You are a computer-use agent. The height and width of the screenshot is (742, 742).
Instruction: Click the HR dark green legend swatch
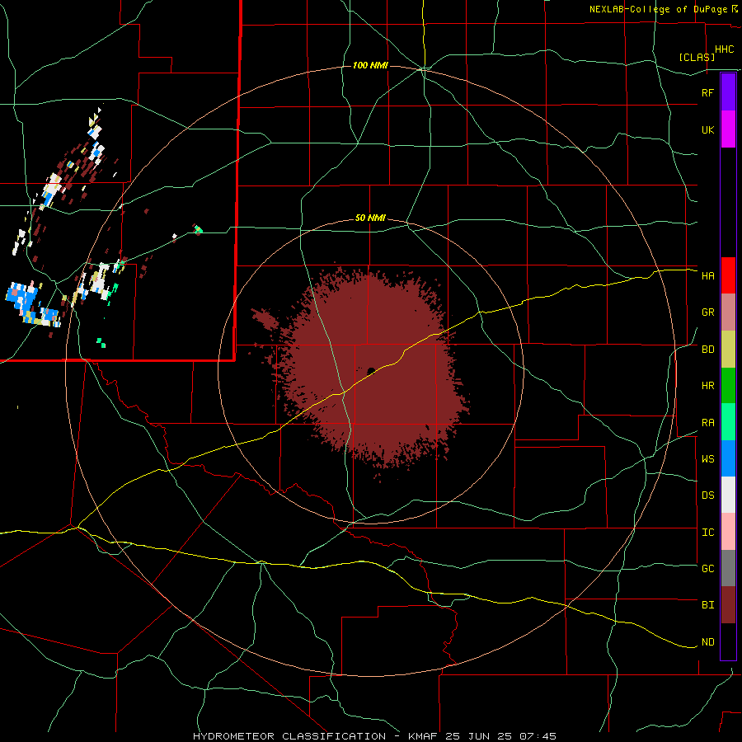[x=728, y=386]
